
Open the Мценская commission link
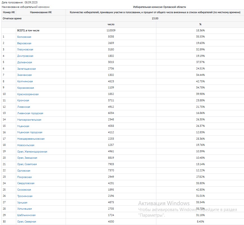(23, 126)
